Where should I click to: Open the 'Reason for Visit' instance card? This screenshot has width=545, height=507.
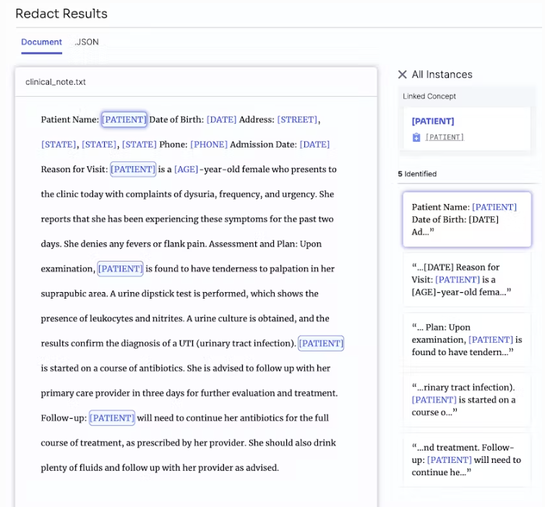pos(467,280)
